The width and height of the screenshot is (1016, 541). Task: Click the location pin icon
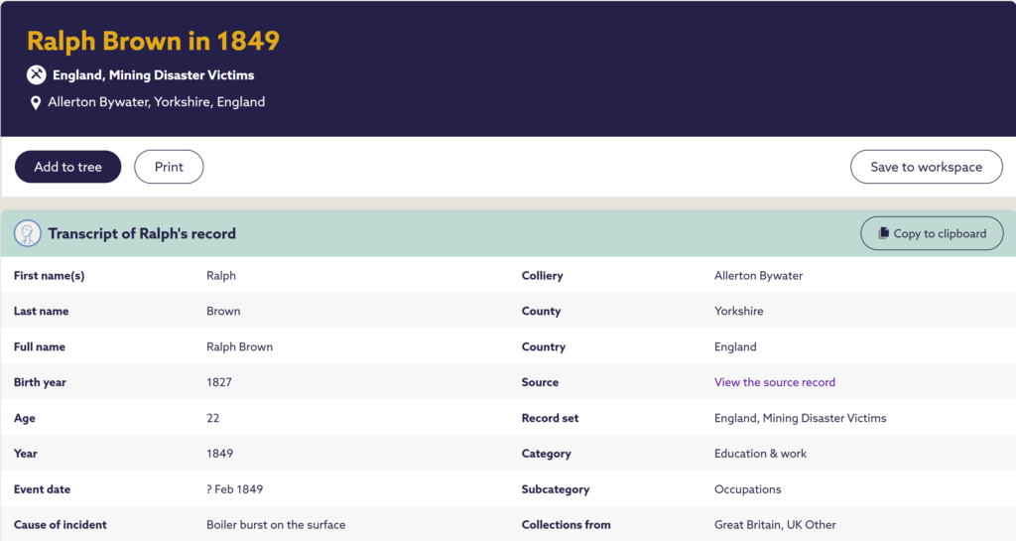point(36,102)
